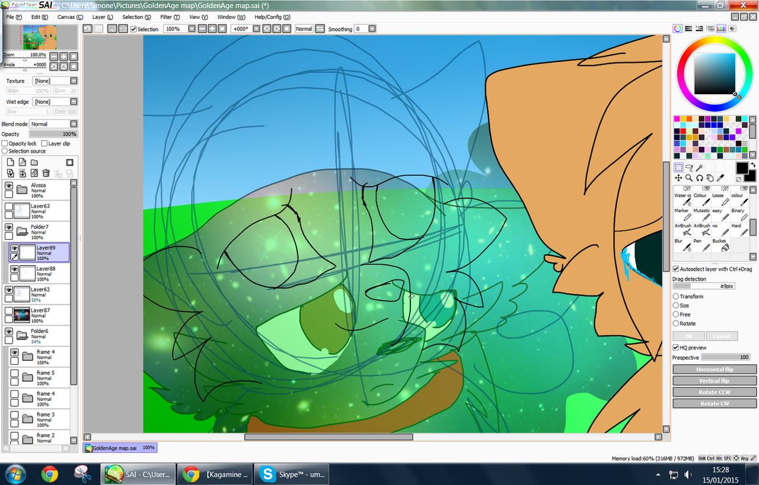Click the Rotate CCW button
This screenshot has width=759, height=485.
[715, 392]
